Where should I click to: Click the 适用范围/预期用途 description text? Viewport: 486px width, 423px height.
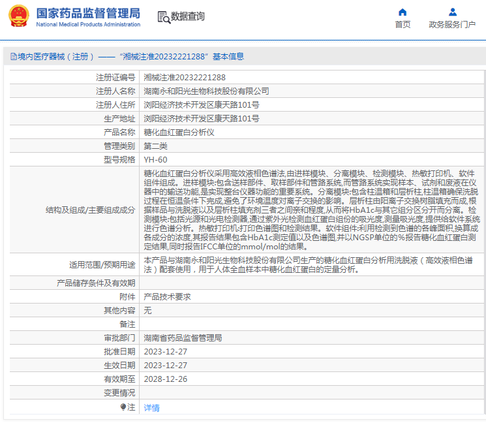tap(309, 265)
